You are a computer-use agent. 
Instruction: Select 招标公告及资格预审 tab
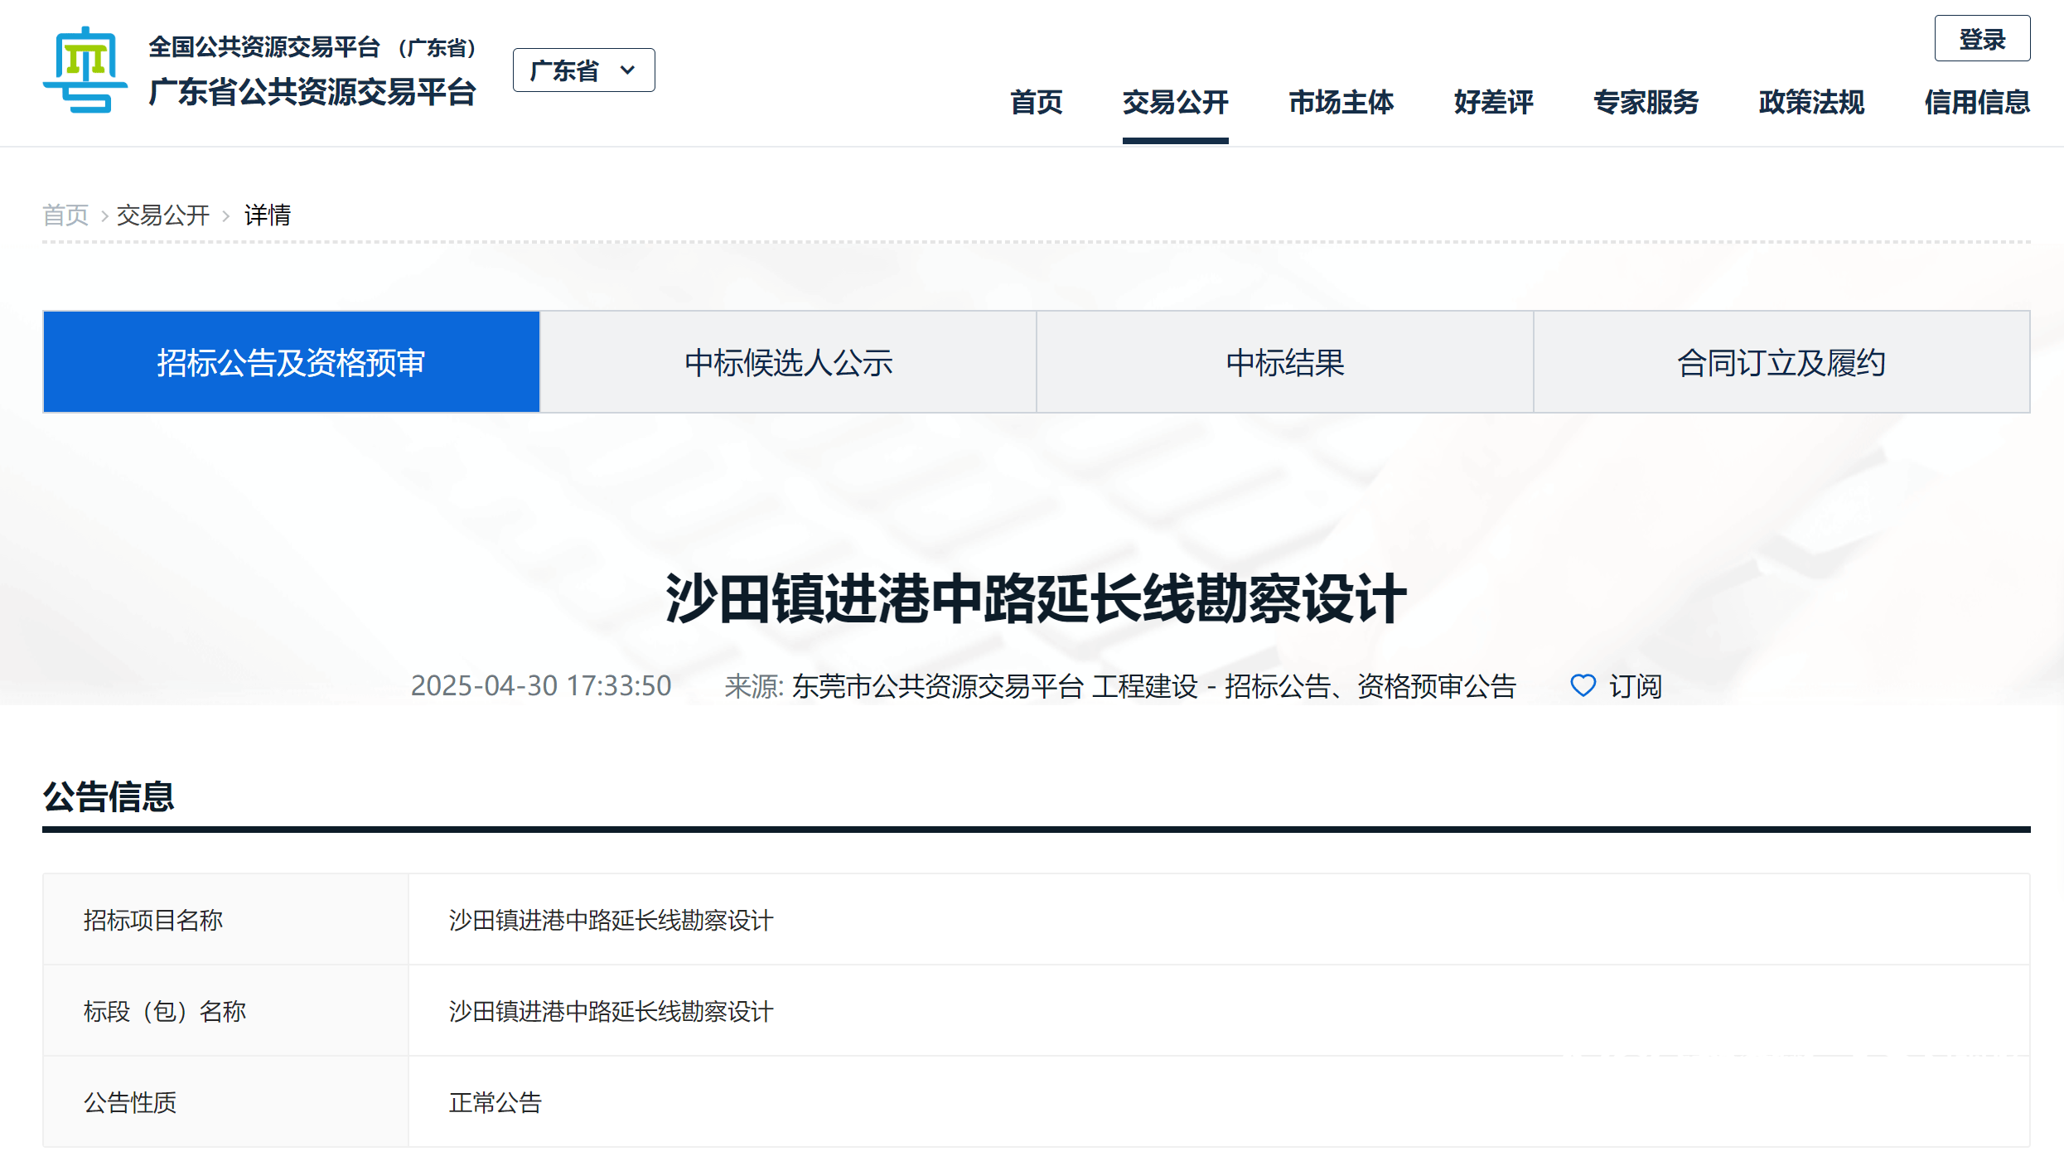[291, 362]
